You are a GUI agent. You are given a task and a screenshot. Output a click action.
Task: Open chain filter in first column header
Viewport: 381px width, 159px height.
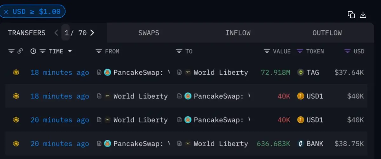pos(11,51)
